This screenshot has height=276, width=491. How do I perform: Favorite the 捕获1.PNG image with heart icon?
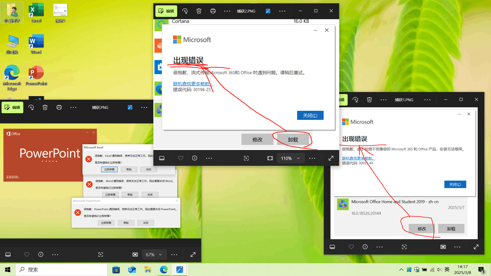point(351,247)
